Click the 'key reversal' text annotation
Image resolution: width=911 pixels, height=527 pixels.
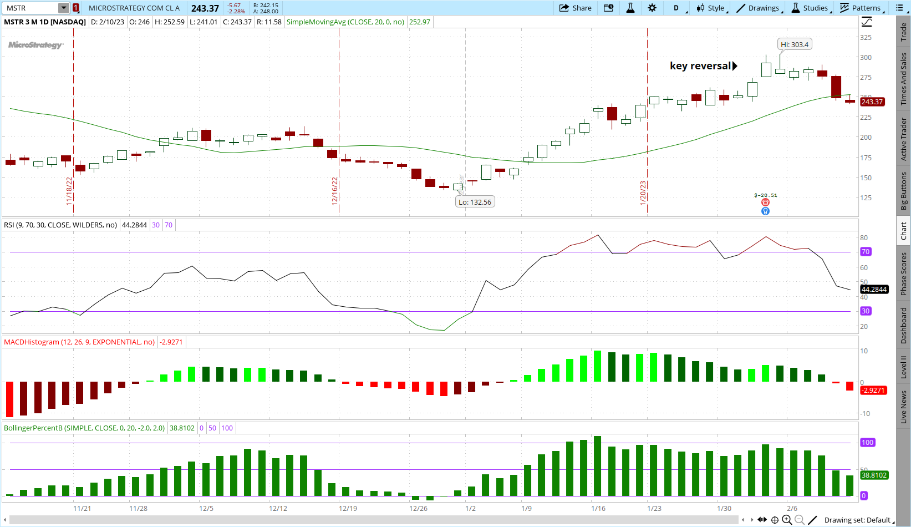[x=700, y=65]
